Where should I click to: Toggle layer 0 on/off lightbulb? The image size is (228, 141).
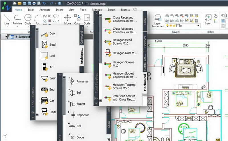[167, 26]
